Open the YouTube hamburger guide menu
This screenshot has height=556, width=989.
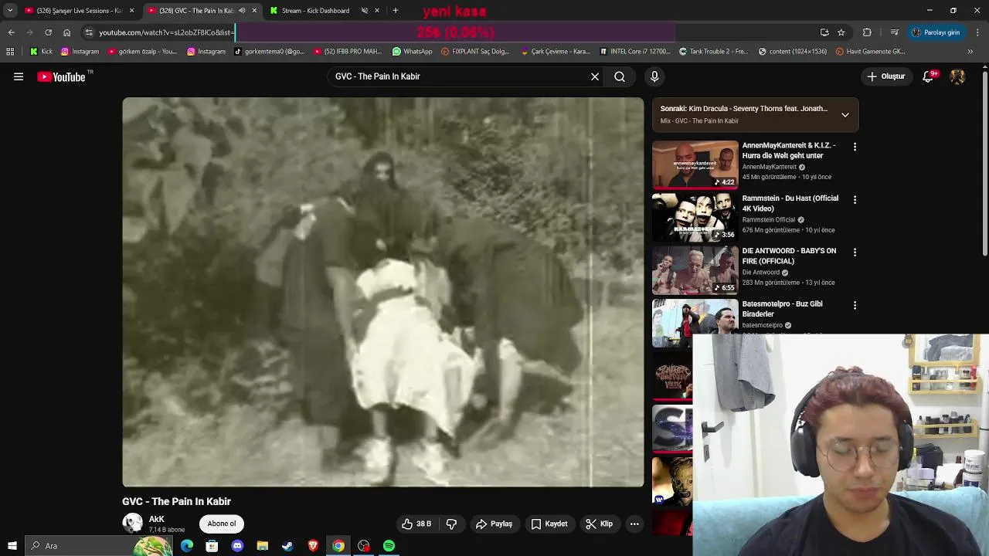(19, 76)
